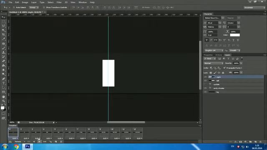267x150 pixels.
Task: Click the create new layer icon
Action: (x=255, y=142)
